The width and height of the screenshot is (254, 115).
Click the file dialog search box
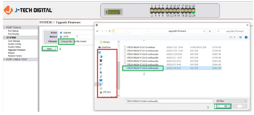click(231, 31)
